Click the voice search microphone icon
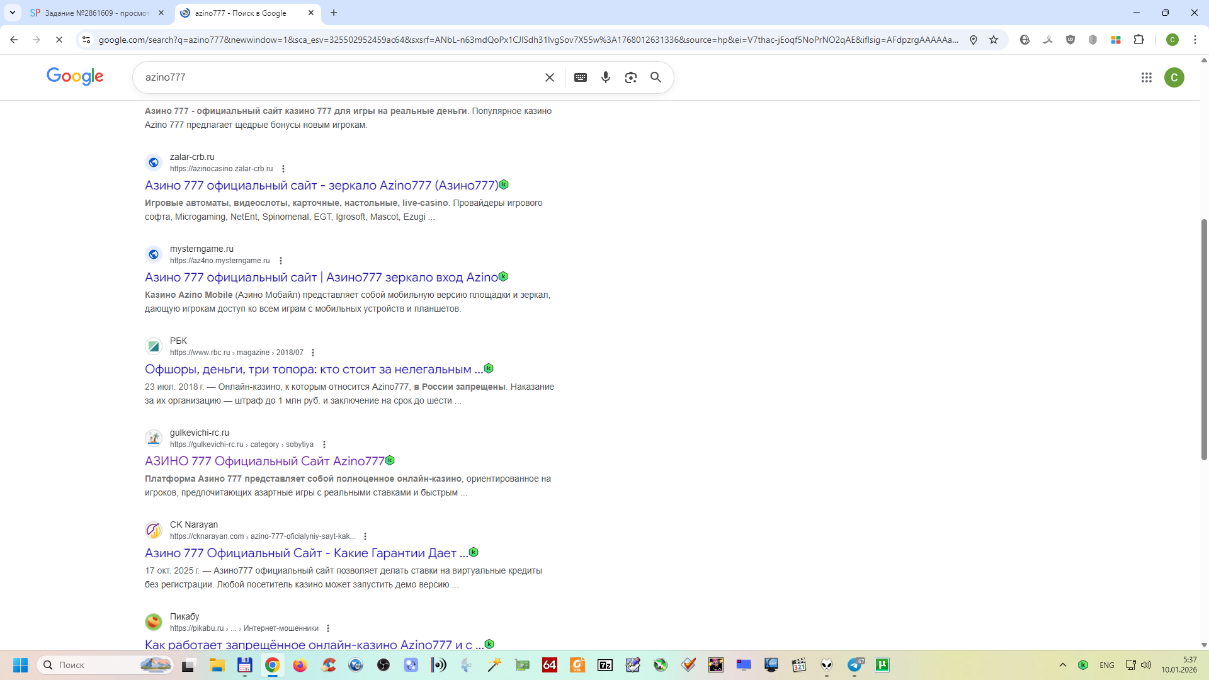 click(605, 77)
